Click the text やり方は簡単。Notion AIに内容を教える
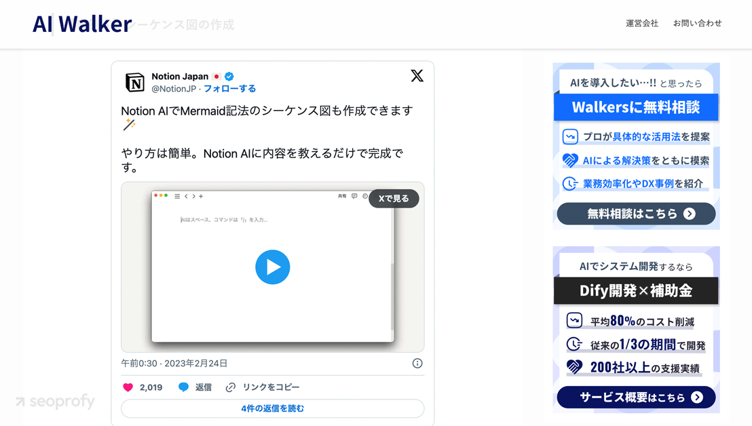 tap(262, 160)
